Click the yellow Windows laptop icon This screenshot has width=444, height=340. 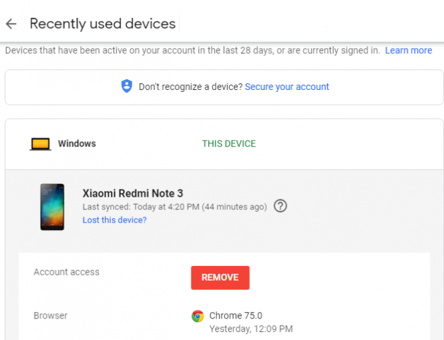click(40, 144)
